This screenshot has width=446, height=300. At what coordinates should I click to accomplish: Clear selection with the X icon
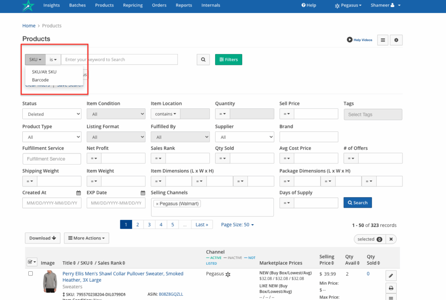tap(391, 239)
